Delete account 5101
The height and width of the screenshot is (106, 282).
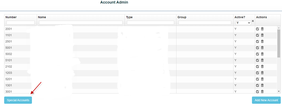[262, 60]
